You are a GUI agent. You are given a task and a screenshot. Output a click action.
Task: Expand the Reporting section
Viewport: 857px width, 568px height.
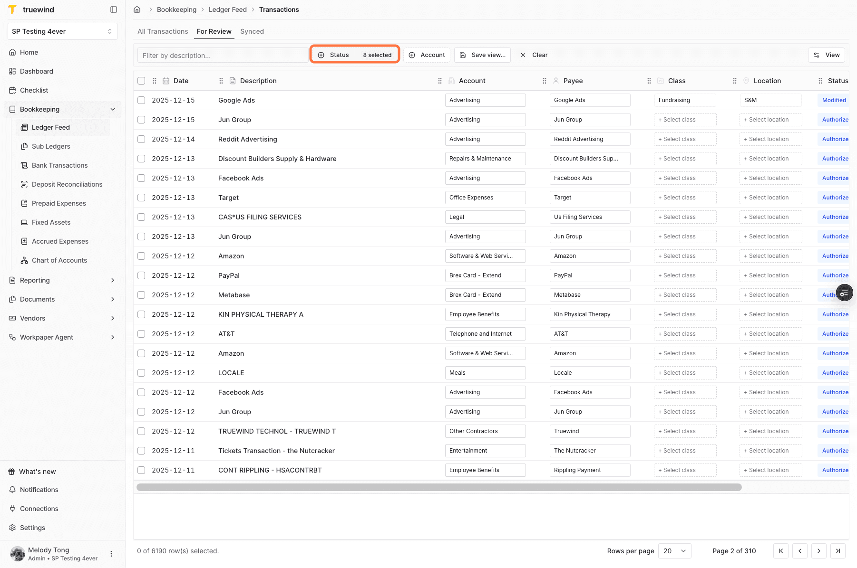click(62, 280)
